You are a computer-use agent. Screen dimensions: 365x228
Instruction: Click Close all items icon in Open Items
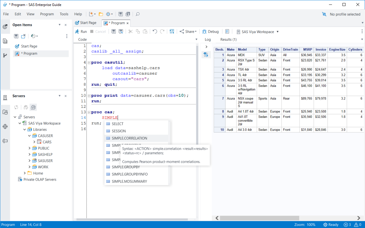click(23, 36)
